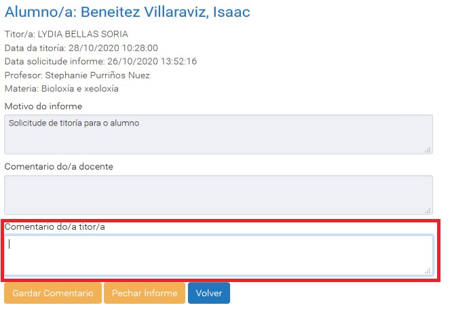The width and height of the screenshot is (452, 318).
Task: Go back with the Volver button
Action: pos(209,293)
